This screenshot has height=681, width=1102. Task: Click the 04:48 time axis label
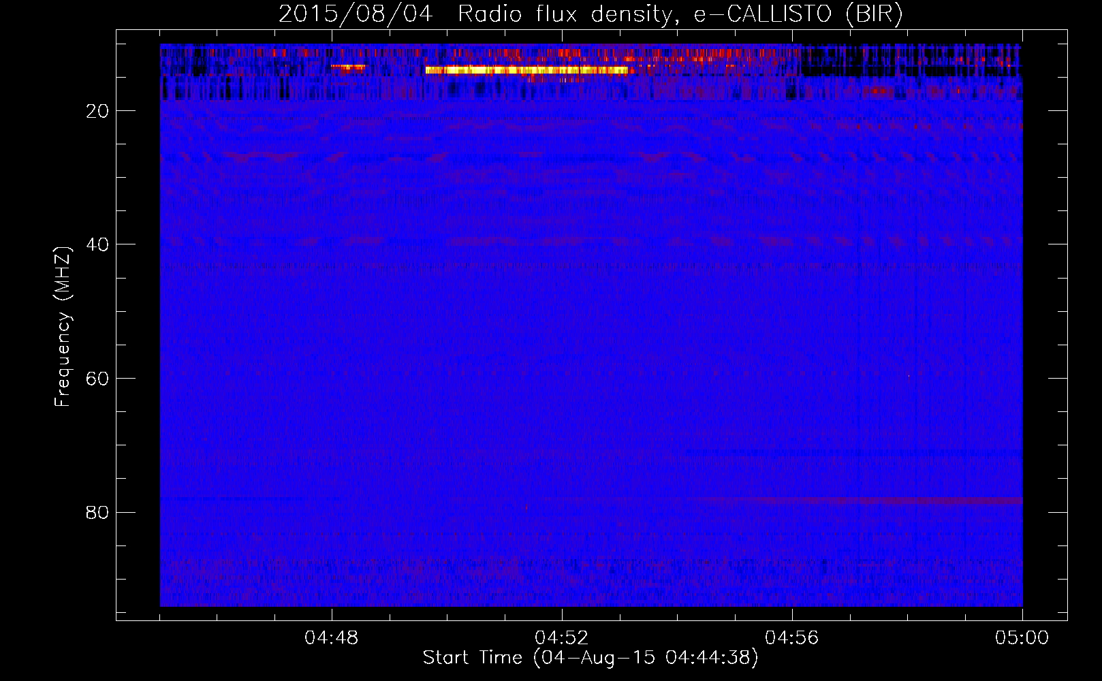[x=332, y=638]
